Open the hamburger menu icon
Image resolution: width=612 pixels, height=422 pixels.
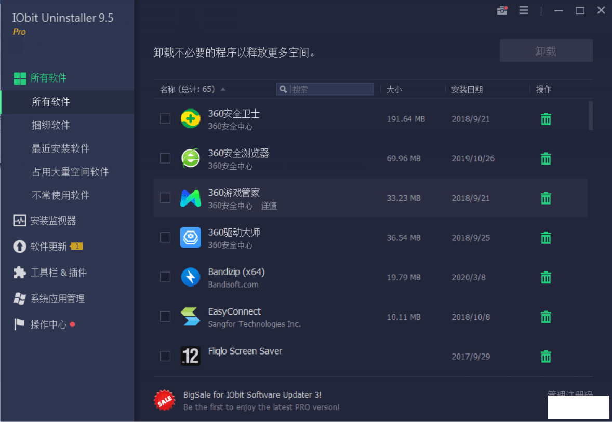523,10
